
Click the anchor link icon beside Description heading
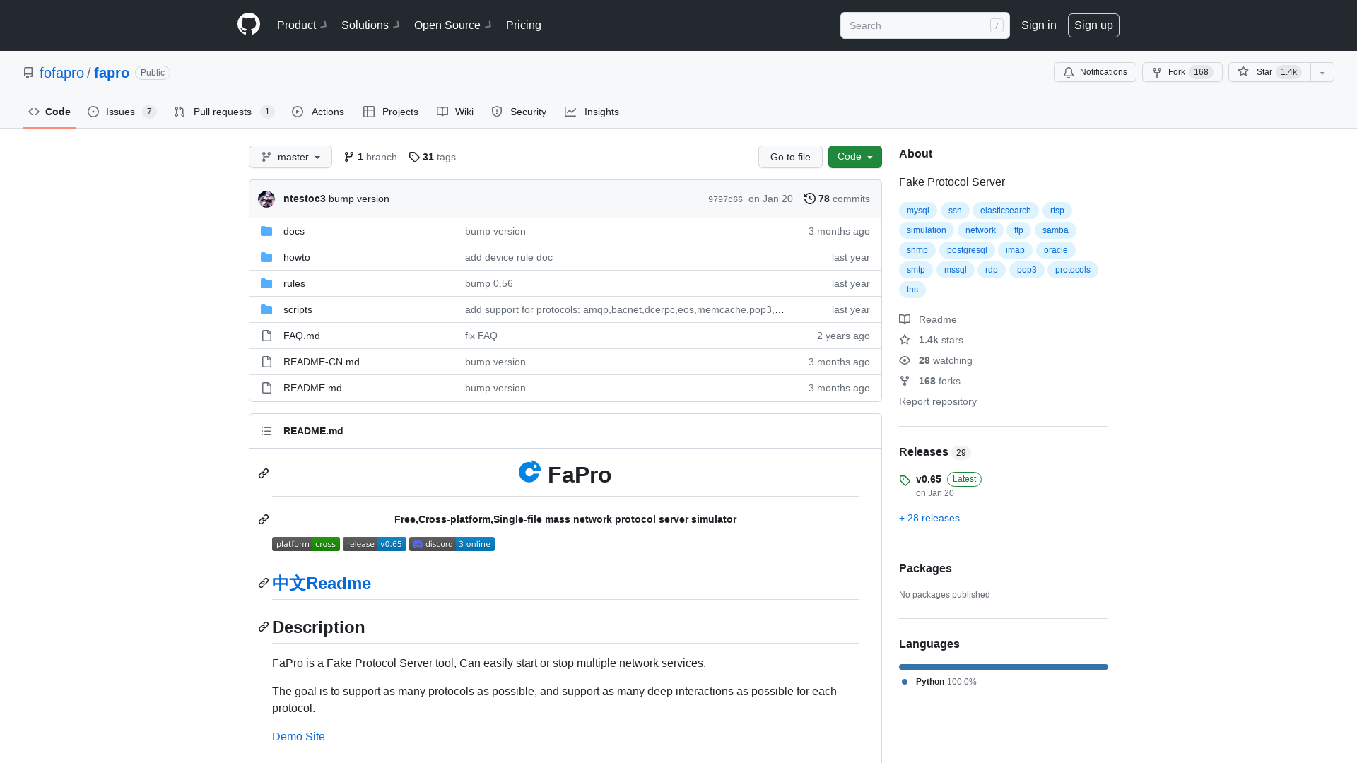(x=264, y=627)
